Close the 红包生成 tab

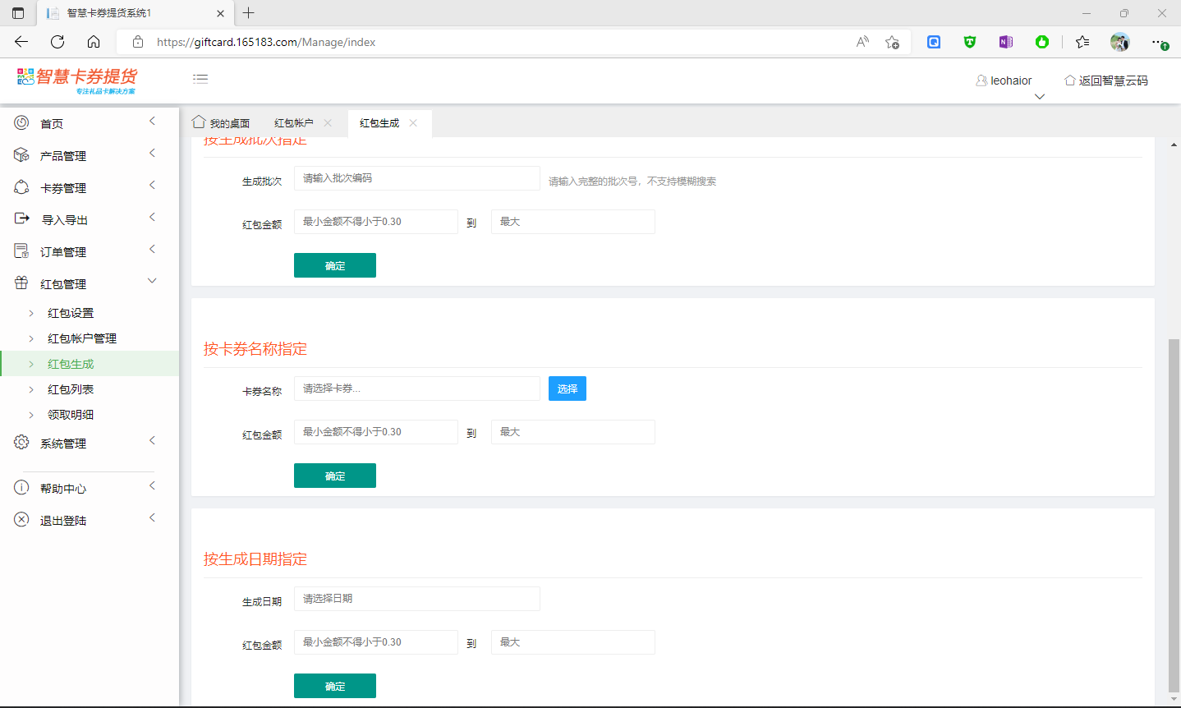coord(413,123)
